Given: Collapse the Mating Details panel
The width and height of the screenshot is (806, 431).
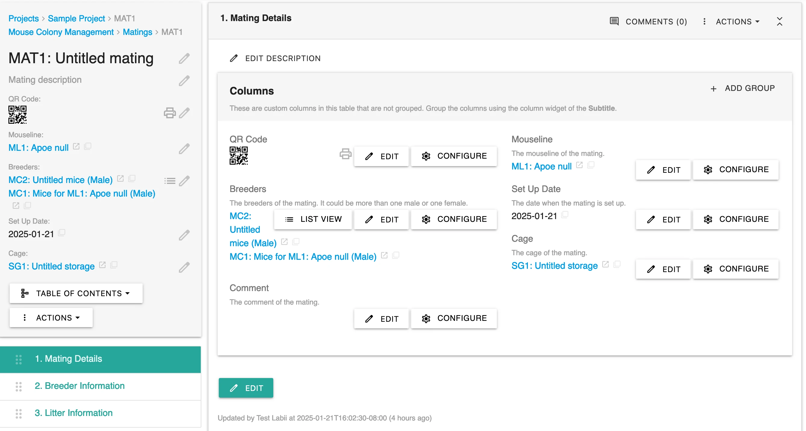Looking at the screenshot, I should tap(780, 22).
